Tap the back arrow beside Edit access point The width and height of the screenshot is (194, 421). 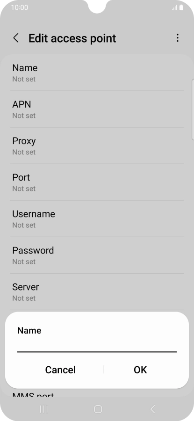pyautogui.click(x=16, y=38)
